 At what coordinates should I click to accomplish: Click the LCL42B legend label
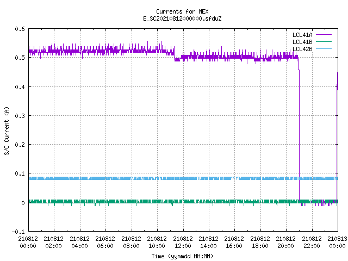coord(302,49)
